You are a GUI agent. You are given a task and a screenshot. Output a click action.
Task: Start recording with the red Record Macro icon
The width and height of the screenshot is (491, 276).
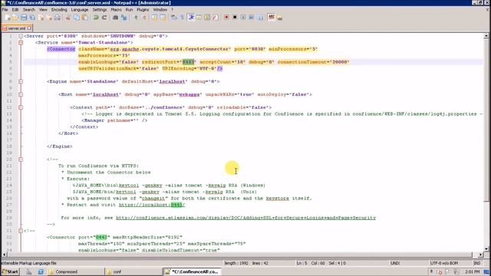point(226,18)
